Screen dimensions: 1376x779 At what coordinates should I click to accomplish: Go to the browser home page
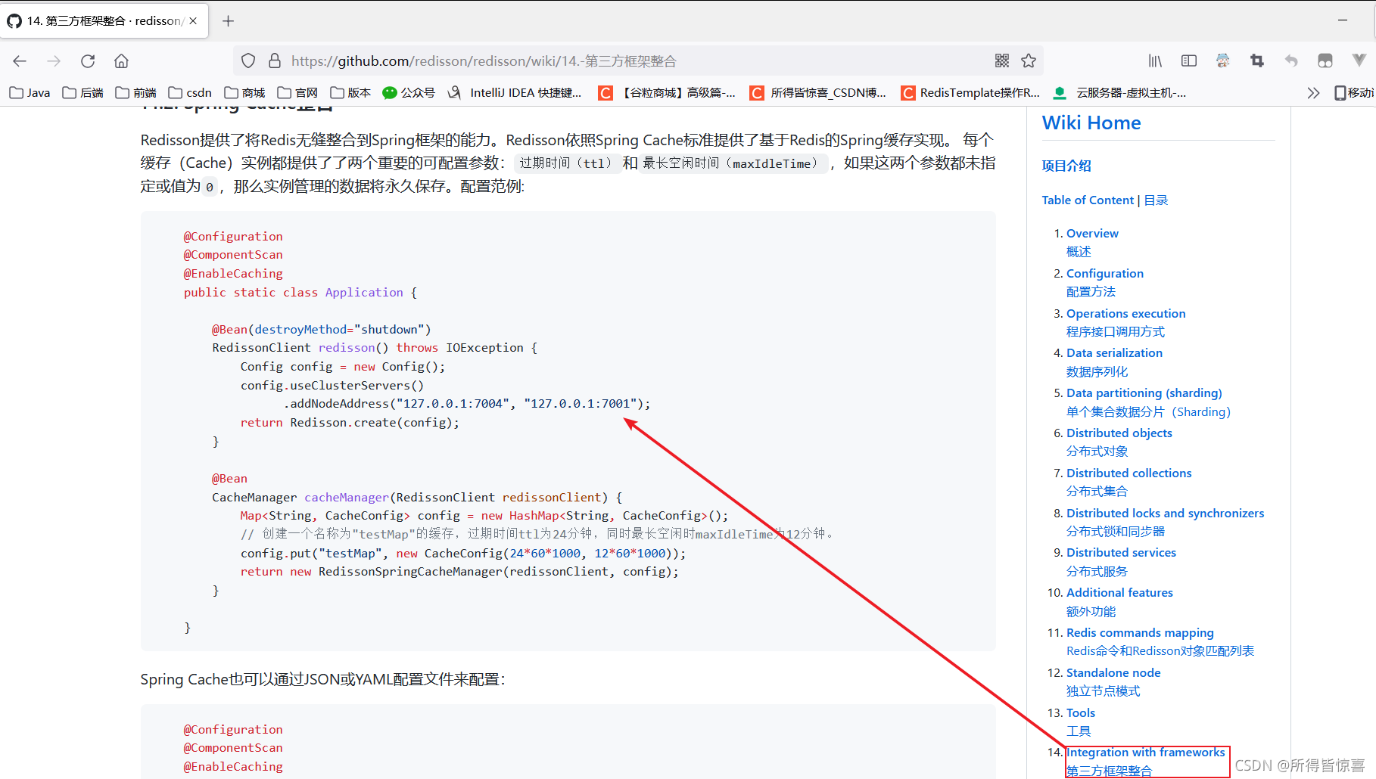[121, 61]
